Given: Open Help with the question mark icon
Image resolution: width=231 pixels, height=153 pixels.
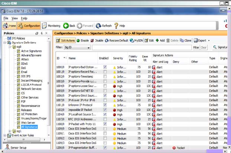Looking at the screenshot, I should point(116,26).
